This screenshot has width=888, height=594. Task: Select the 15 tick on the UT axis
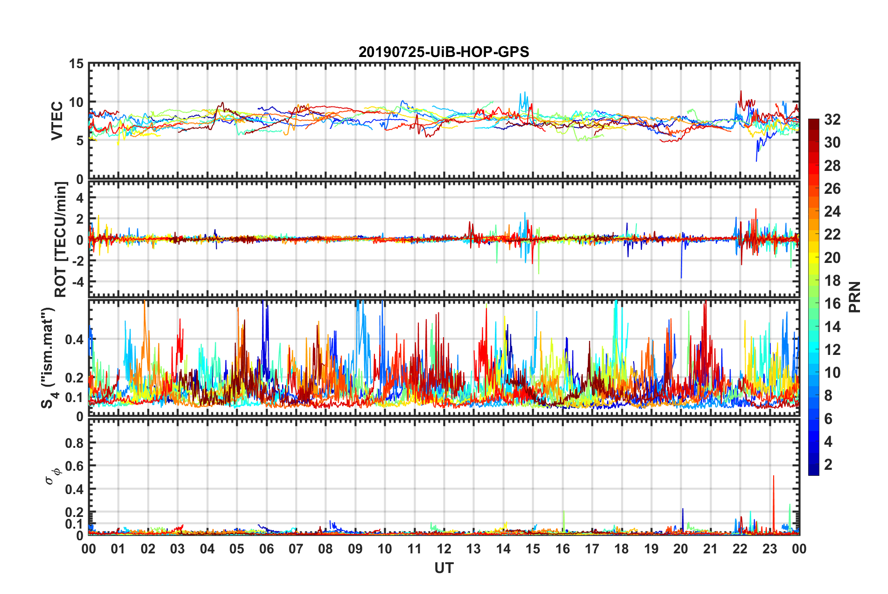[x=533, y=549]
